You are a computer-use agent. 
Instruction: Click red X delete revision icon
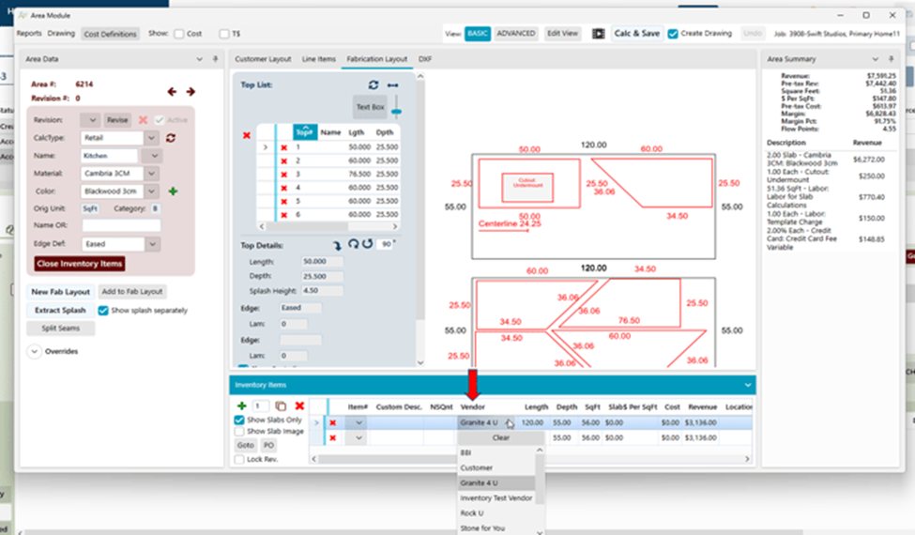tap(143, 119)
